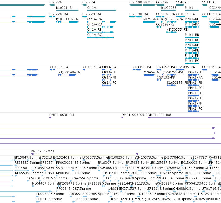The image size is (221, 203).
Task: Select the DME1-012023 feature label
Action: tap(42, 151)
